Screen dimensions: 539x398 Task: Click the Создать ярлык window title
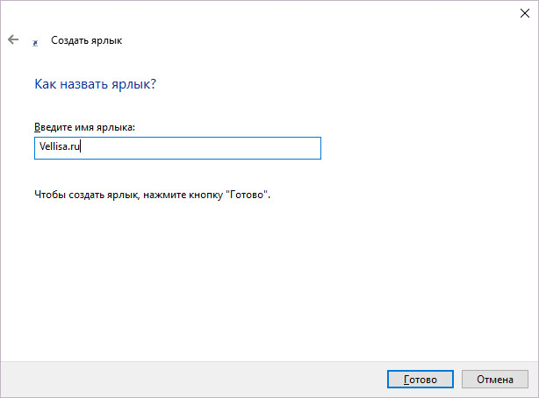(x=87, y=40)
